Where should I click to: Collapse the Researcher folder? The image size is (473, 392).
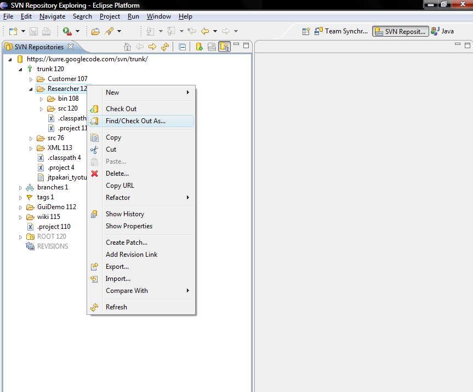[31, 89]
